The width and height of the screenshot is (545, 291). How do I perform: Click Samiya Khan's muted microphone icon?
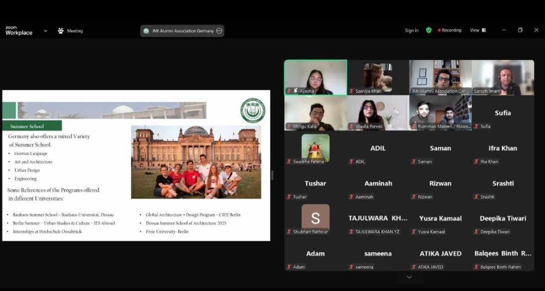click(x=351, y=91)
